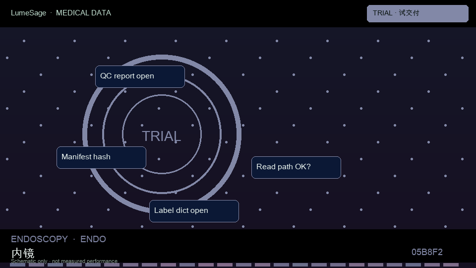
Task: Click the 05B8F2 code text
Action: coord(427,252)
